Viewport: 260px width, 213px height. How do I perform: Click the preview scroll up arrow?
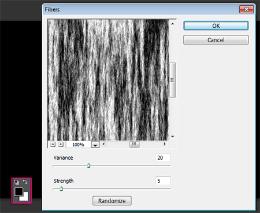(173, 24)
